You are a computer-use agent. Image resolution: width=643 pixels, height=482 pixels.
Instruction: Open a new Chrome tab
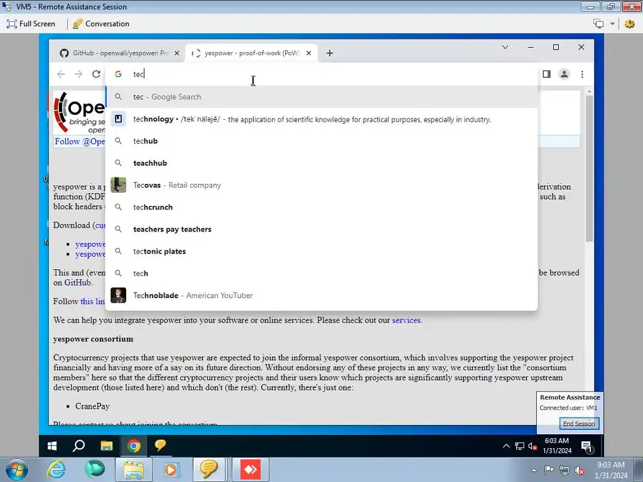click(x=330, y=53)
